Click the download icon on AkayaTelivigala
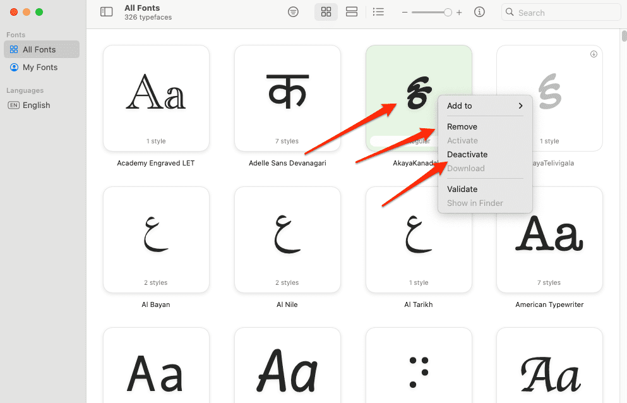Image resolution: width=627 pixels, height=403 pixels. [x=594, y=54]
